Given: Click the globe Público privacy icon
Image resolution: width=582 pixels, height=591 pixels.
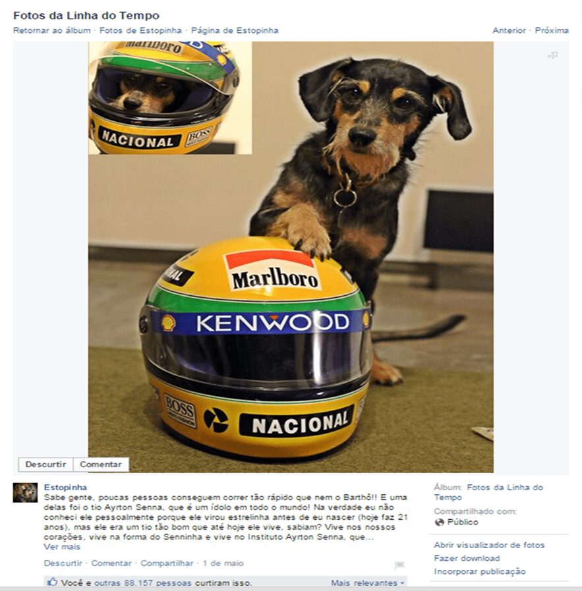Looking at the screenshot, I should (439, 522).
